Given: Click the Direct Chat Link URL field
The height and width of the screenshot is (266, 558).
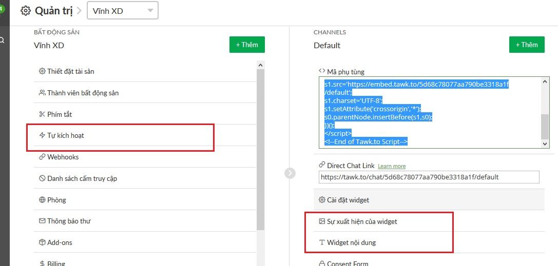Looking at the screenshot, I should click(429, 177).
